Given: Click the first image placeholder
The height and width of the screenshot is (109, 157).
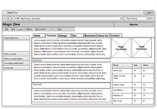Looking at the screenshot, I should pyautogui.click(x=121, y=48).
